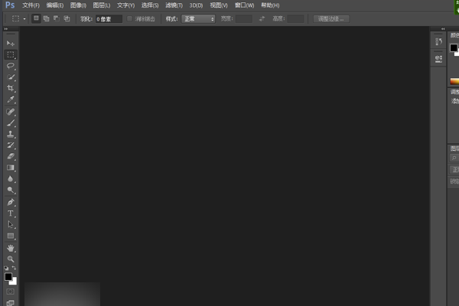Change the screen mode
This screenshot has height=306, width=459.
(10, 302)
